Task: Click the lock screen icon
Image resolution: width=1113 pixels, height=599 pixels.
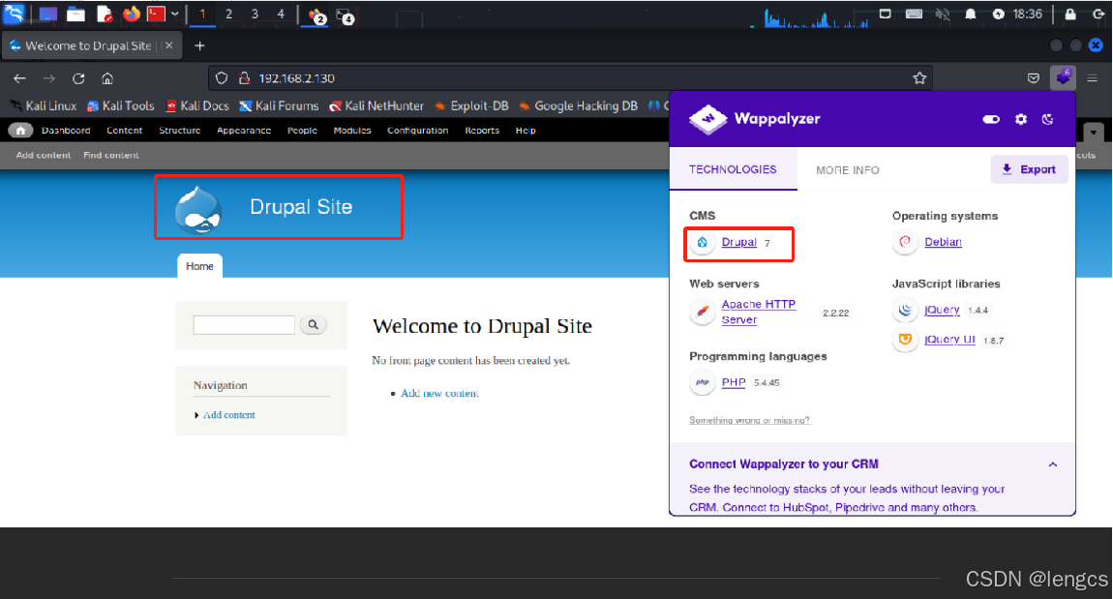Action: point(1070,15)
